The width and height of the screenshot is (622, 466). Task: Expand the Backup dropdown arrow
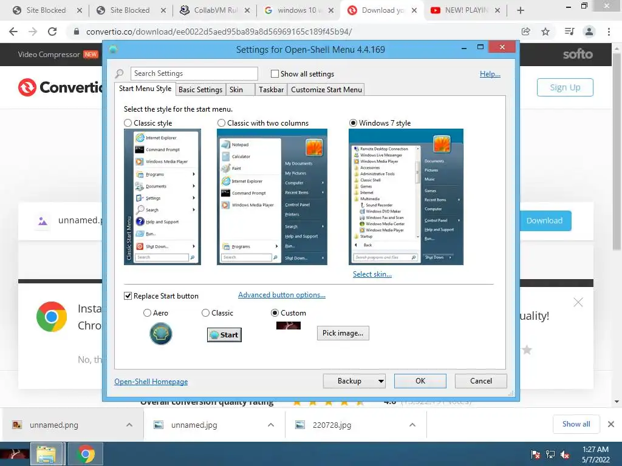[x=381, y=381]
